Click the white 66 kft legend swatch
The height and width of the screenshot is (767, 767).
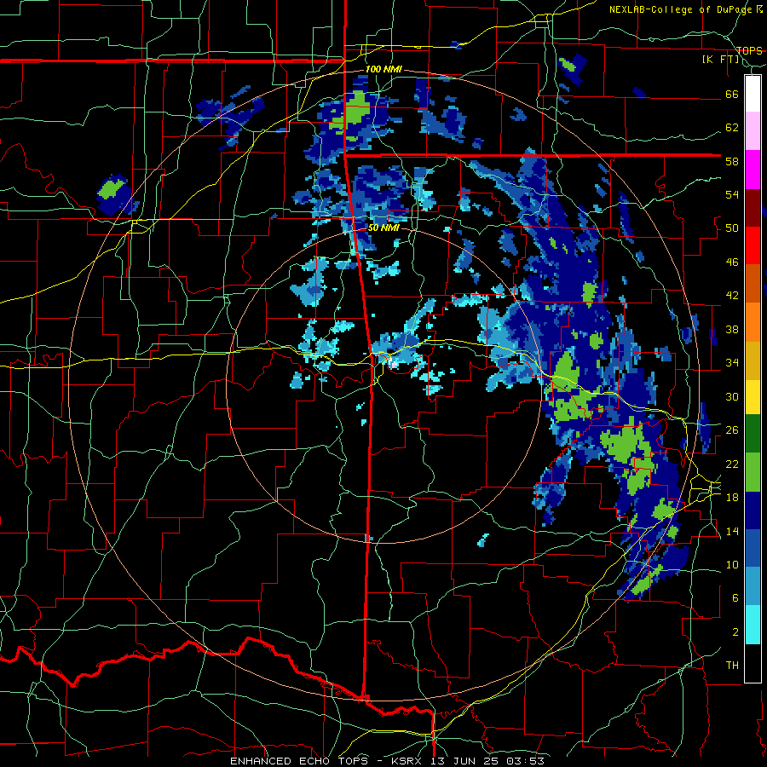pos(753,94)
